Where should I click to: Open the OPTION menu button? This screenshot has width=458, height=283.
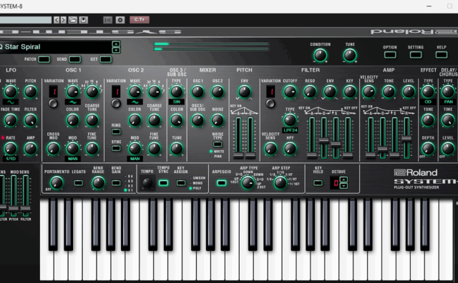click(x=390, y=54)
